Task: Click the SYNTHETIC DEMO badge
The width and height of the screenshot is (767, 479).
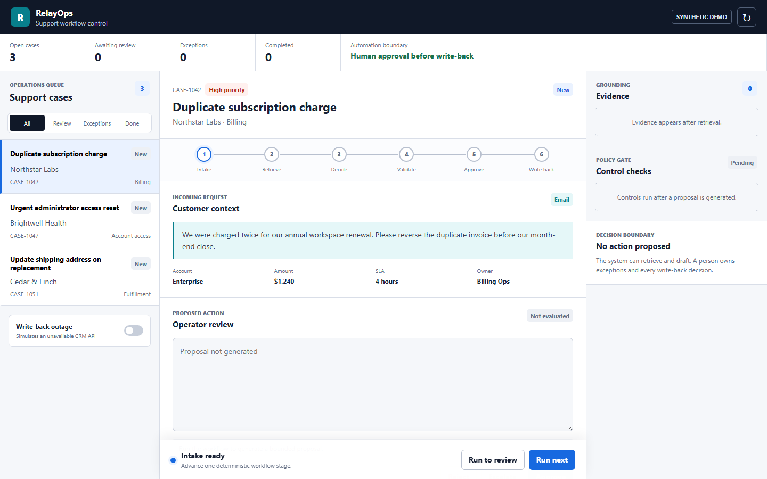Action: click(x=701, y=17)
